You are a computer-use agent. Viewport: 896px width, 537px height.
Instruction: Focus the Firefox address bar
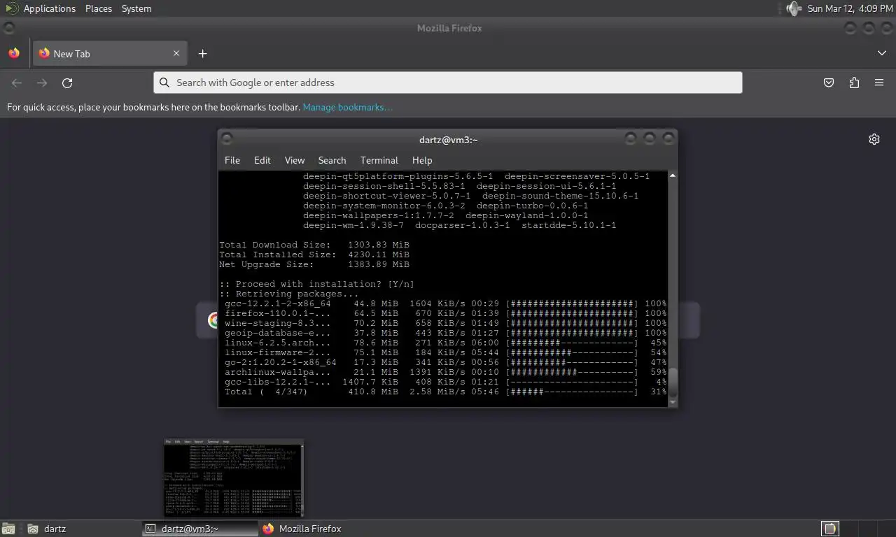click(x=448, y=83)
